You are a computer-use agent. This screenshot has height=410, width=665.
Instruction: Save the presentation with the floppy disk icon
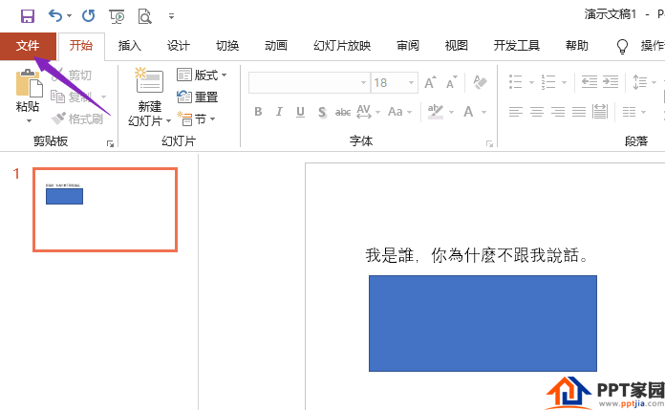pyautogui.click(x=28, y=16)
